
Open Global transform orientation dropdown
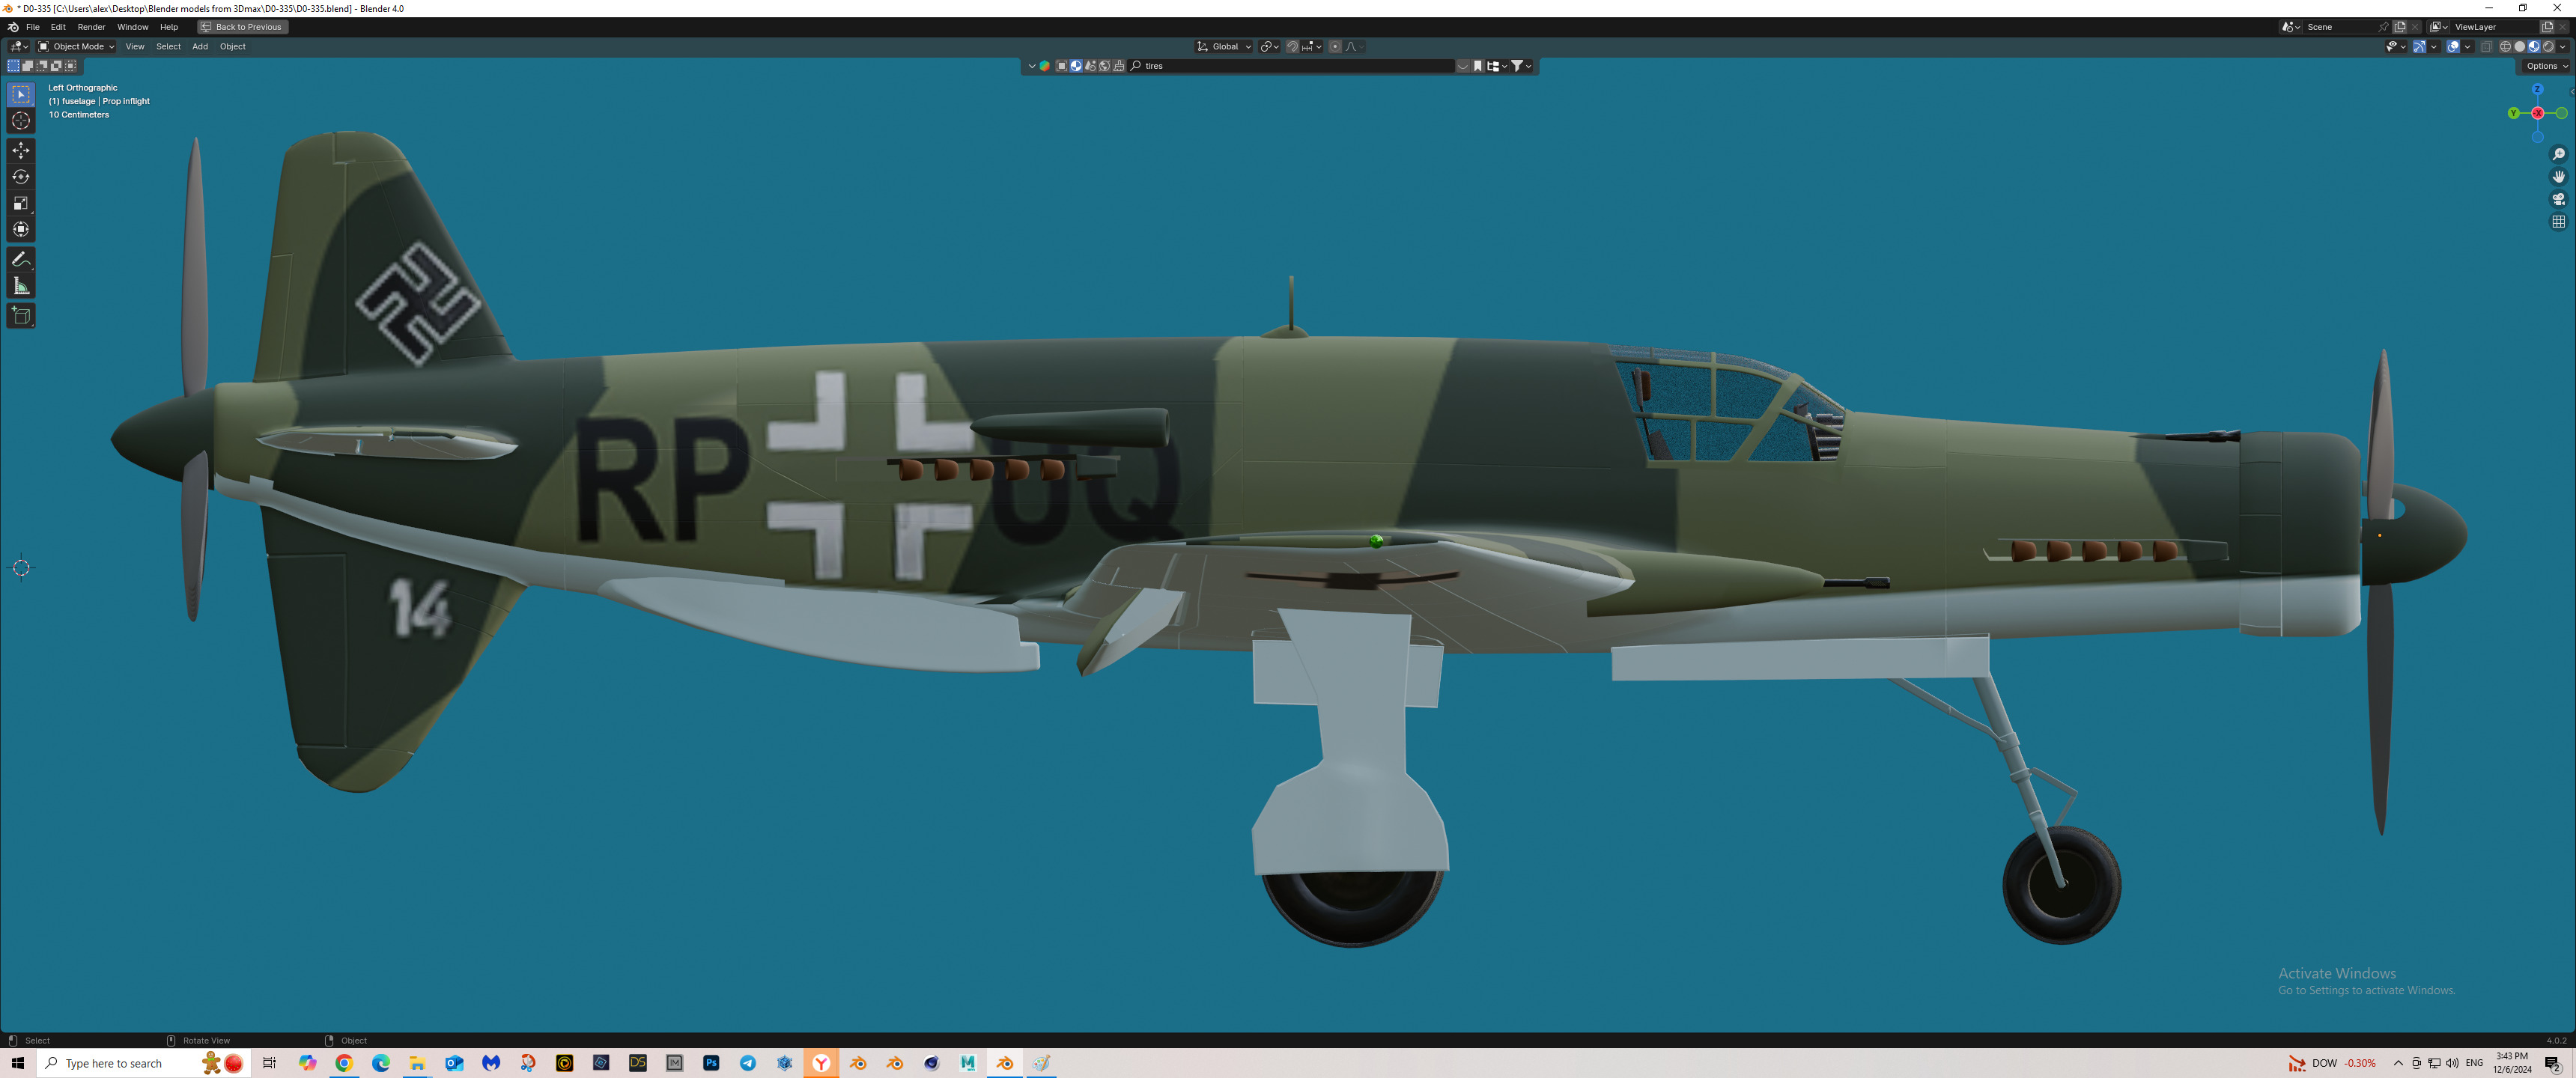pos(1224,47)
